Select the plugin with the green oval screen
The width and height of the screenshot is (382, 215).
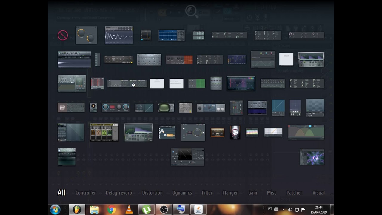[166, 107]
